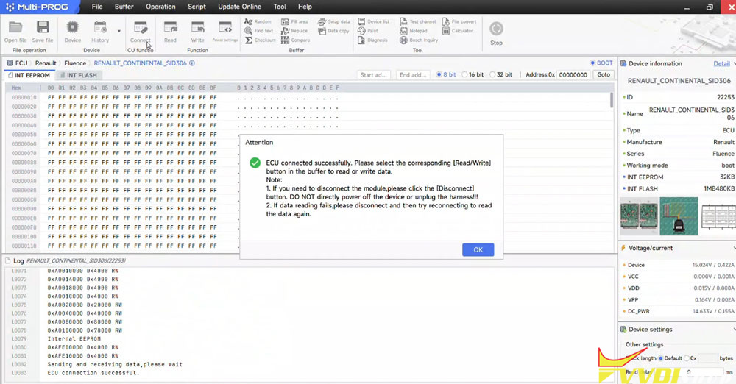Image resolution: width=736 pixels, height=384 pixels.
Task: Switch to the INT FLASH tab
Action: [78, 75]
